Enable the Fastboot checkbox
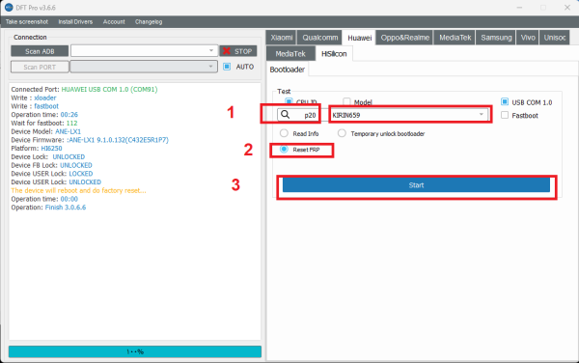This screenshot has height=363, width=579. (505, 115)
